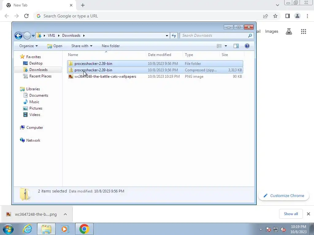
Task: Open Google apps grid
Action: (303, 32)
